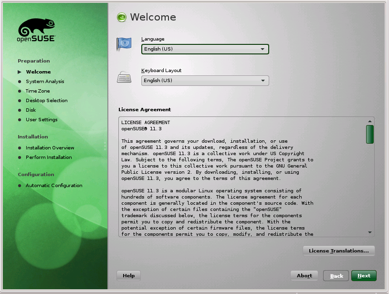Click the Welcome page title text

153,17
